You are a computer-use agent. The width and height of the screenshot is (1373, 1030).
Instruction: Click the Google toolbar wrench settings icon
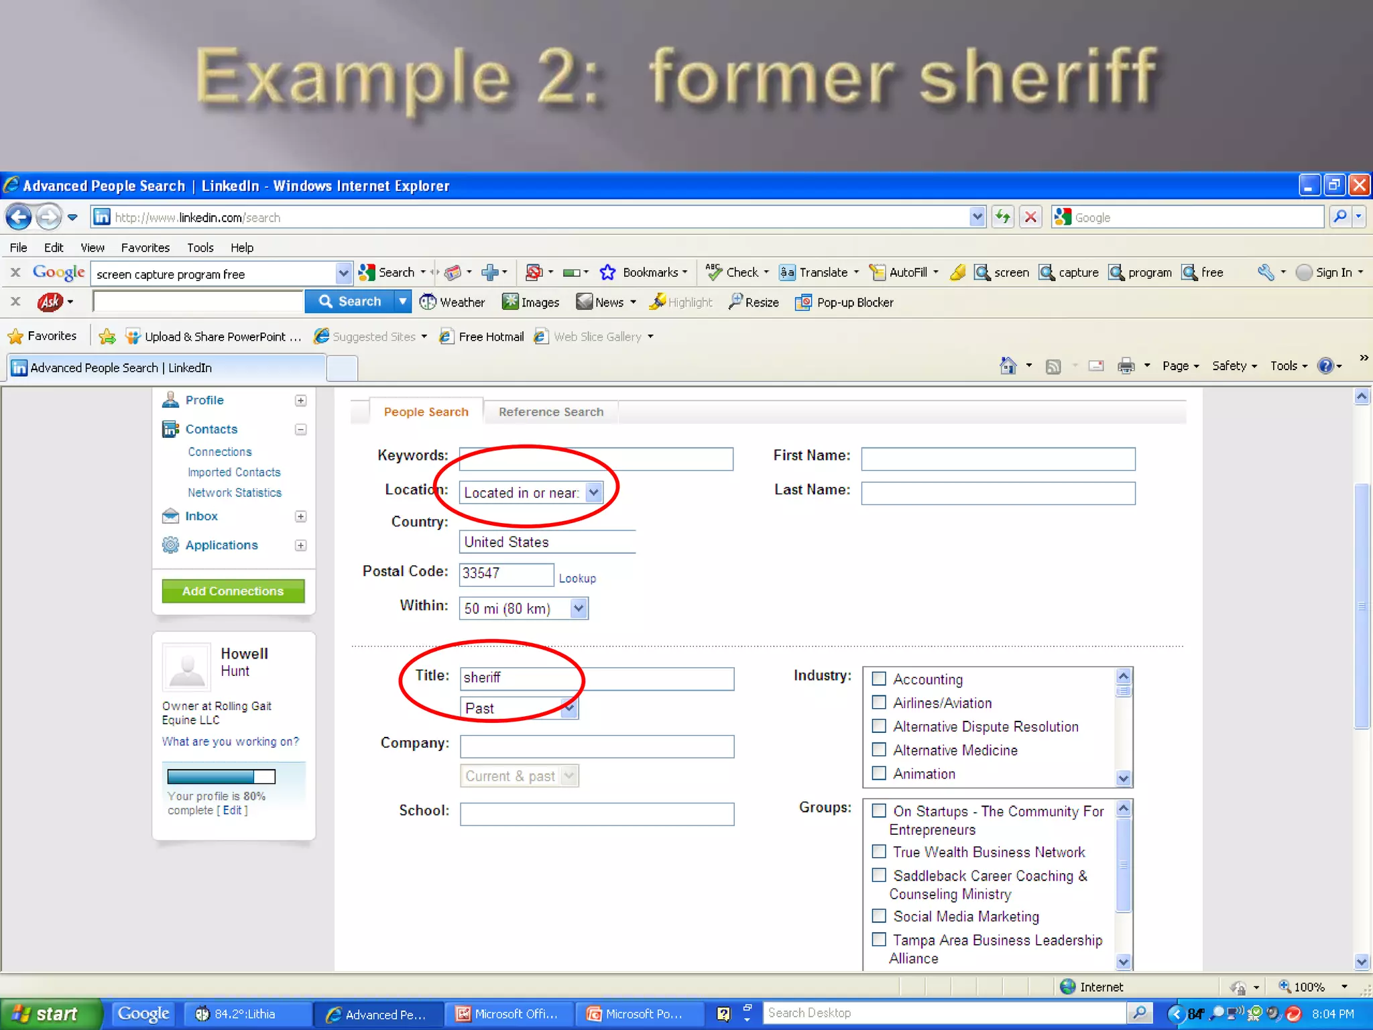pyautogui.click(x=1266, y=272)
